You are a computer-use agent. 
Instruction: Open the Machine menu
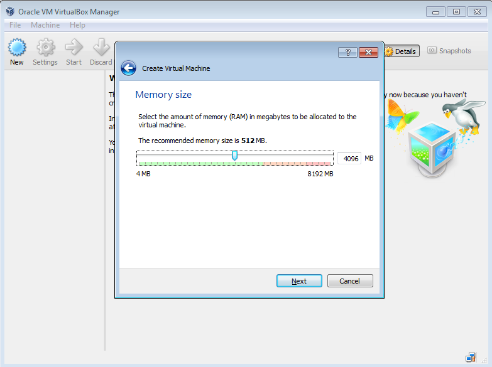(x=45, y=25)
